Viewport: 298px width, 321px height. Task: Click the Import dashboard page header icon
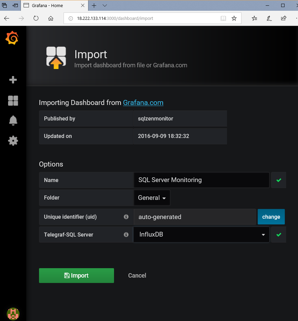[56, 58]
